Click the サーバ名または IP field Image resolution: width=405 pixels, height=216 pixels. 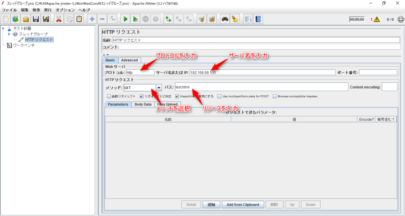263,73
